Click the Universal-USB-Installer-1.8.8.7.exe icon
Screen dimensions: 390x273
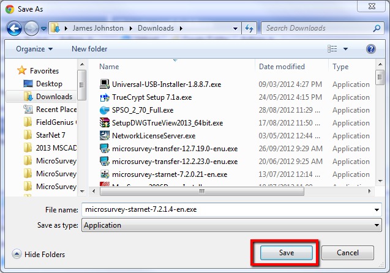click(x=105, y=84)
